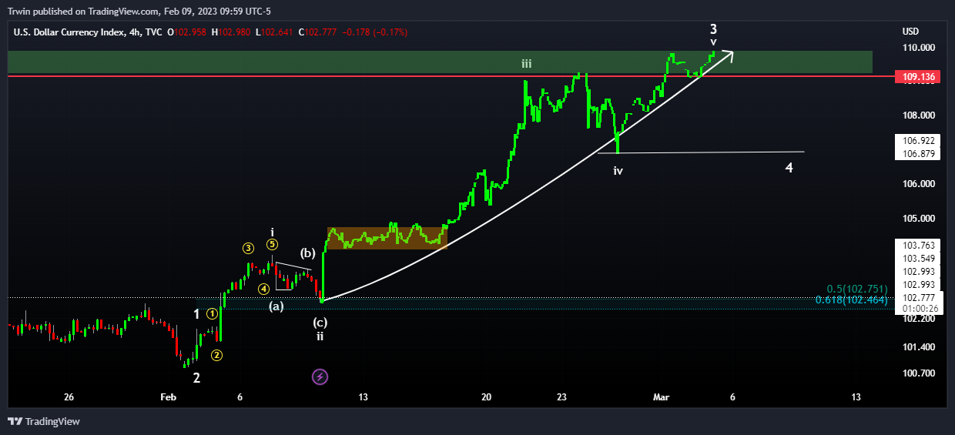The height and width of the screenshot is (435, 955).
Task: Select the (b) correction label
Action: tap(308, 253)
